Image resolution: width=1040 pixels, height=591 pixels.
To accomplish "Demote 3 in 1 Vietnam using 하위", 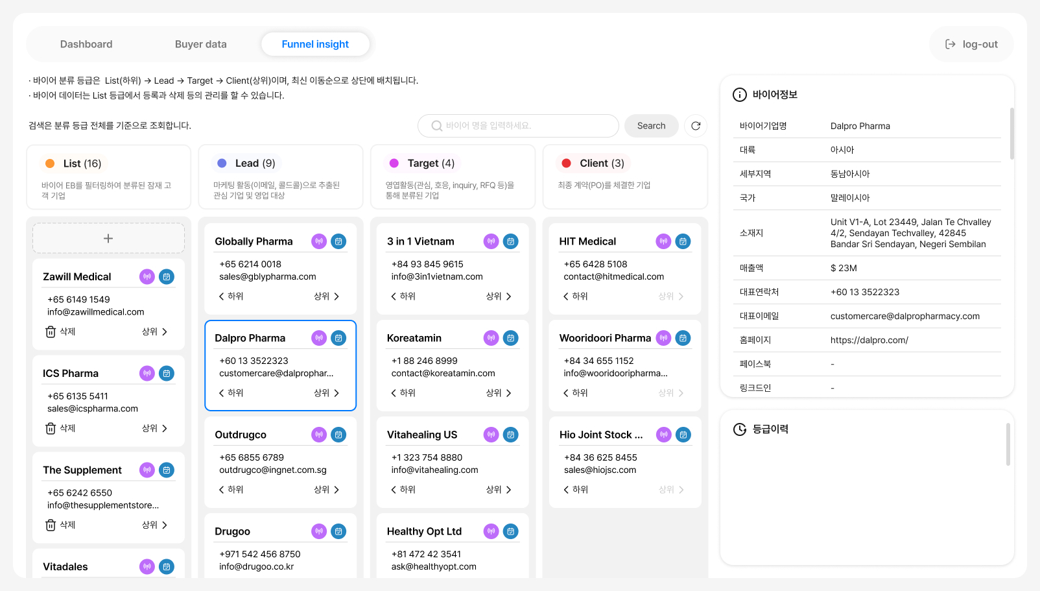I will (403, 296).
